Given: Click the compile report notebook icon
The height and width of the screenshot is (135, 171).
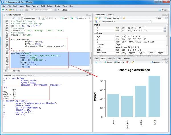Looking at the screenshot, I should point(50,18).
